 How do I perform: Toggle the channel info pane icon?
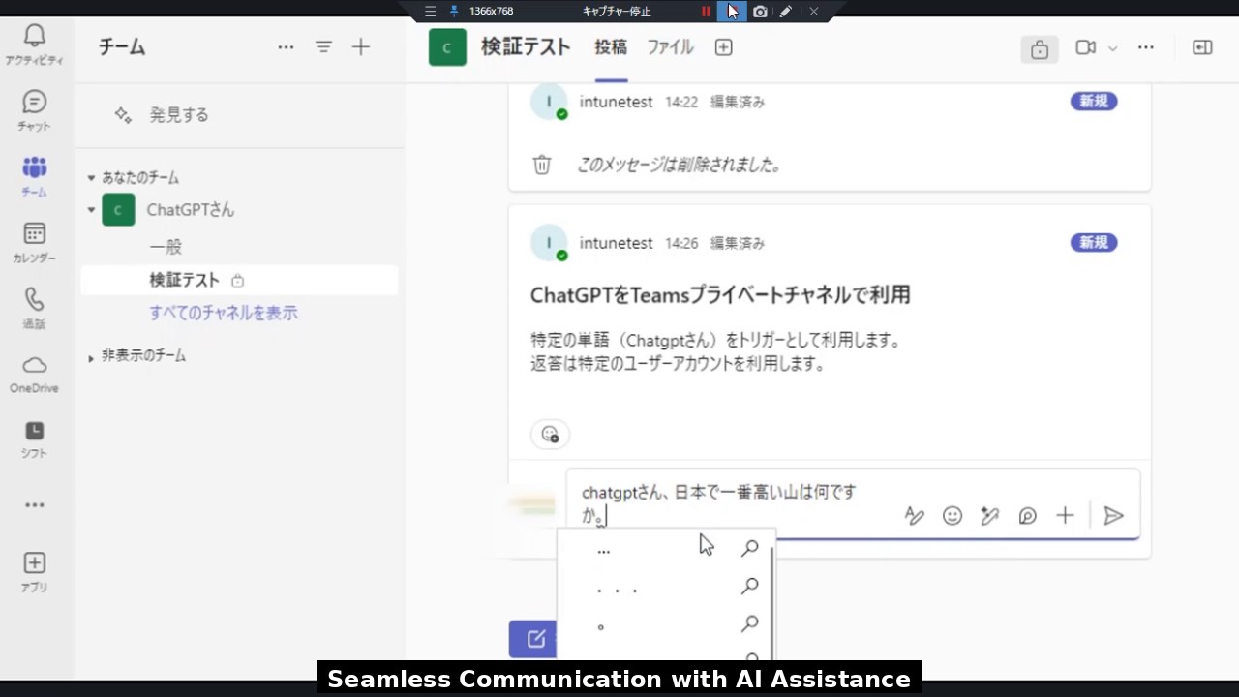[1202, 47]
